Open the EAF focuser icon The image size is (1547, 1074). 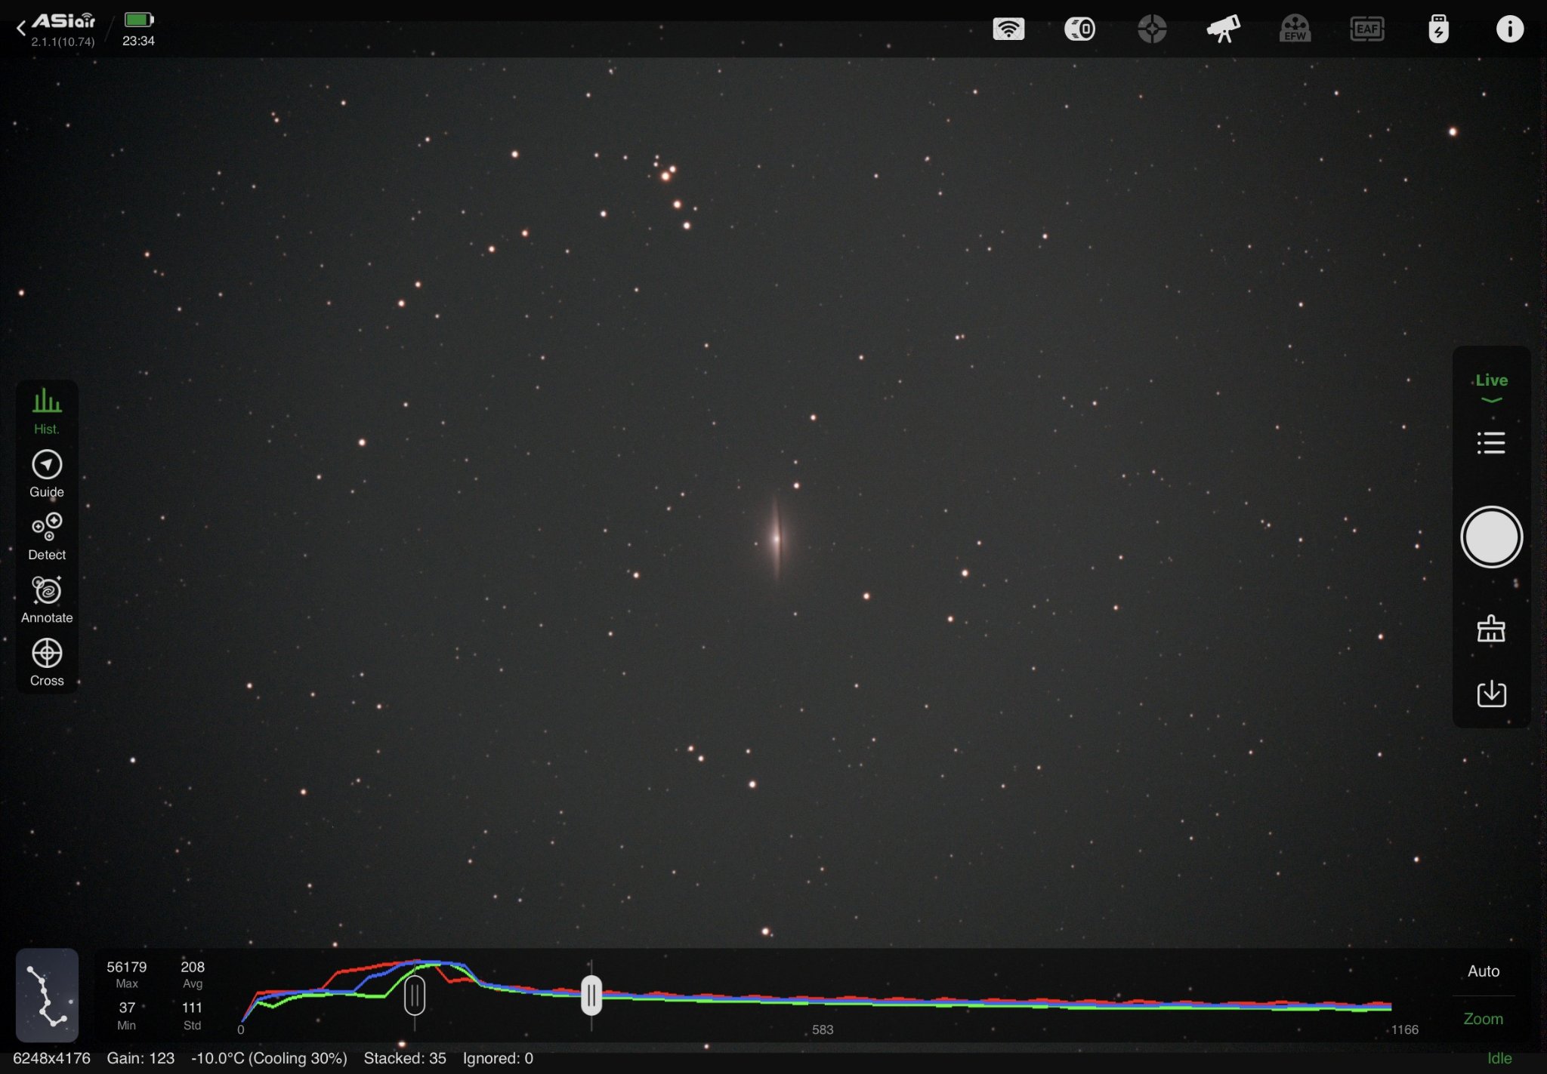point(1366,29)
